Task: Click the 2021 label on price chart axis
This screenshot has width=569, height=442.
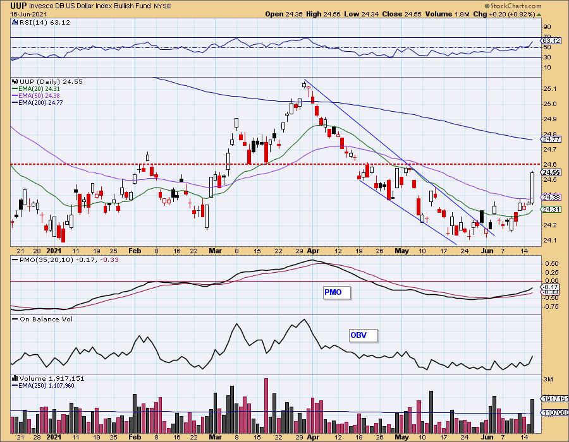Action: [x=54, y=251]
